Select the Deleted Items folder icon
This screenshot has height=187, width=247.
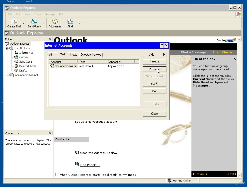16,66
